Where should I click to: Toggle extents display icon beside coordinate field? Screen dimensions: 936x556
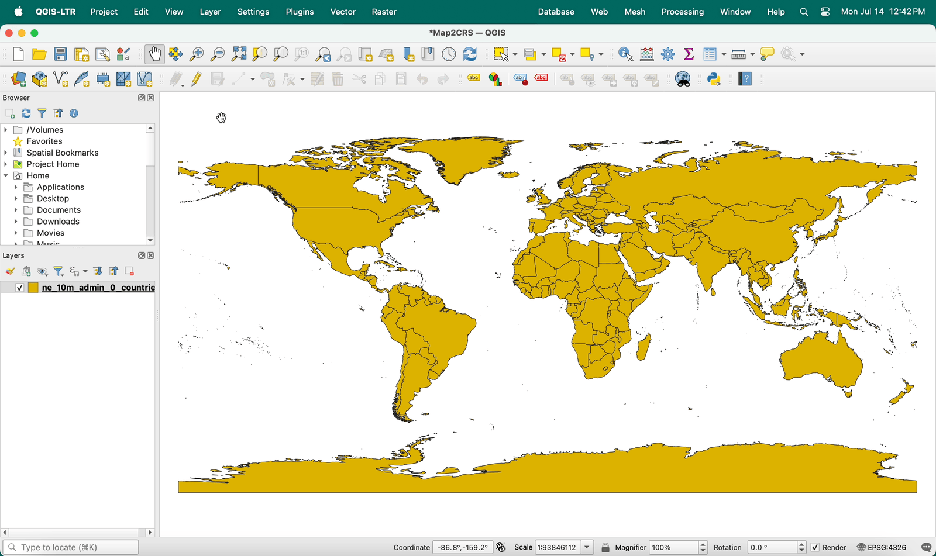[x=501, y=547]
